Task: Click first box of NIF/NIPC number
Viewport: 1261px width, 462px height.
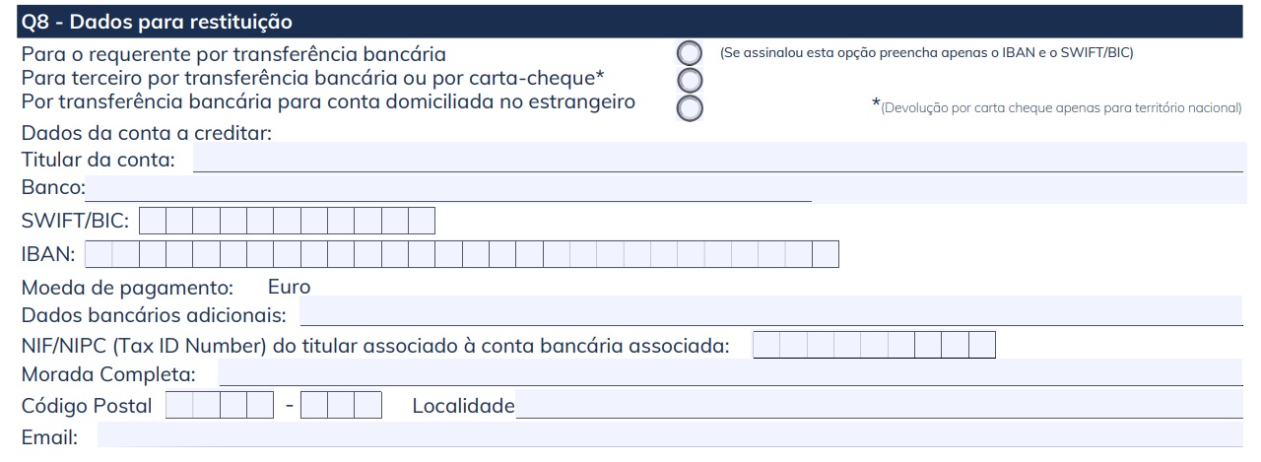Action: tap(766, 345)
